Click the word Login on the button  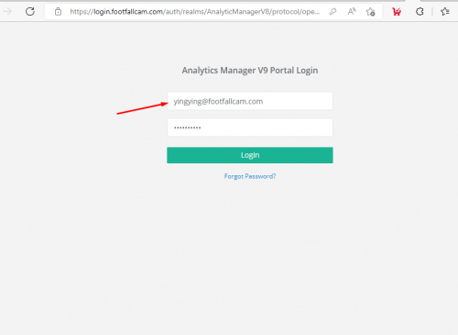(x=250, y=155)
